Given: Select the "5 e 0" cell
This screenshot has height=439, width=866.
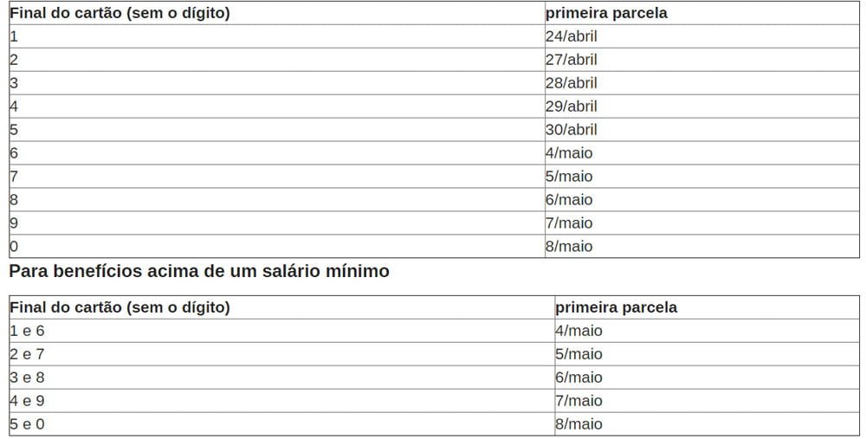Looking at the screenshot, I should [x=27, y=424].
